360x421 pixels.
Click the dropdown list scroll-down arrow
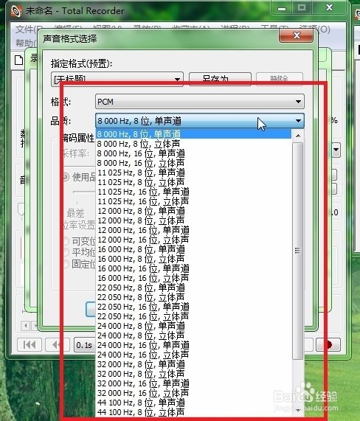tap(298, 410)
